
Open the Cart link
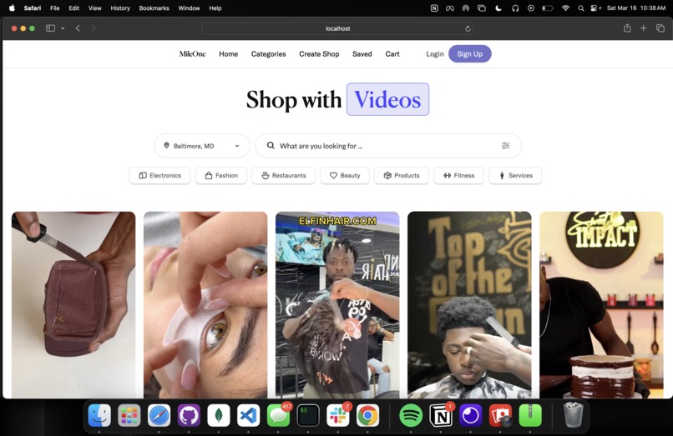pyautogui.click(x=392, y=54)
